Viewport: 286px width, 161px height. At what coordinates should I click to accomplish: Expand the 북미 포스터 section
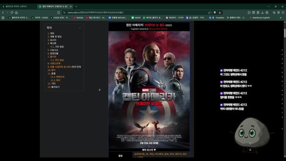point(149,150)
